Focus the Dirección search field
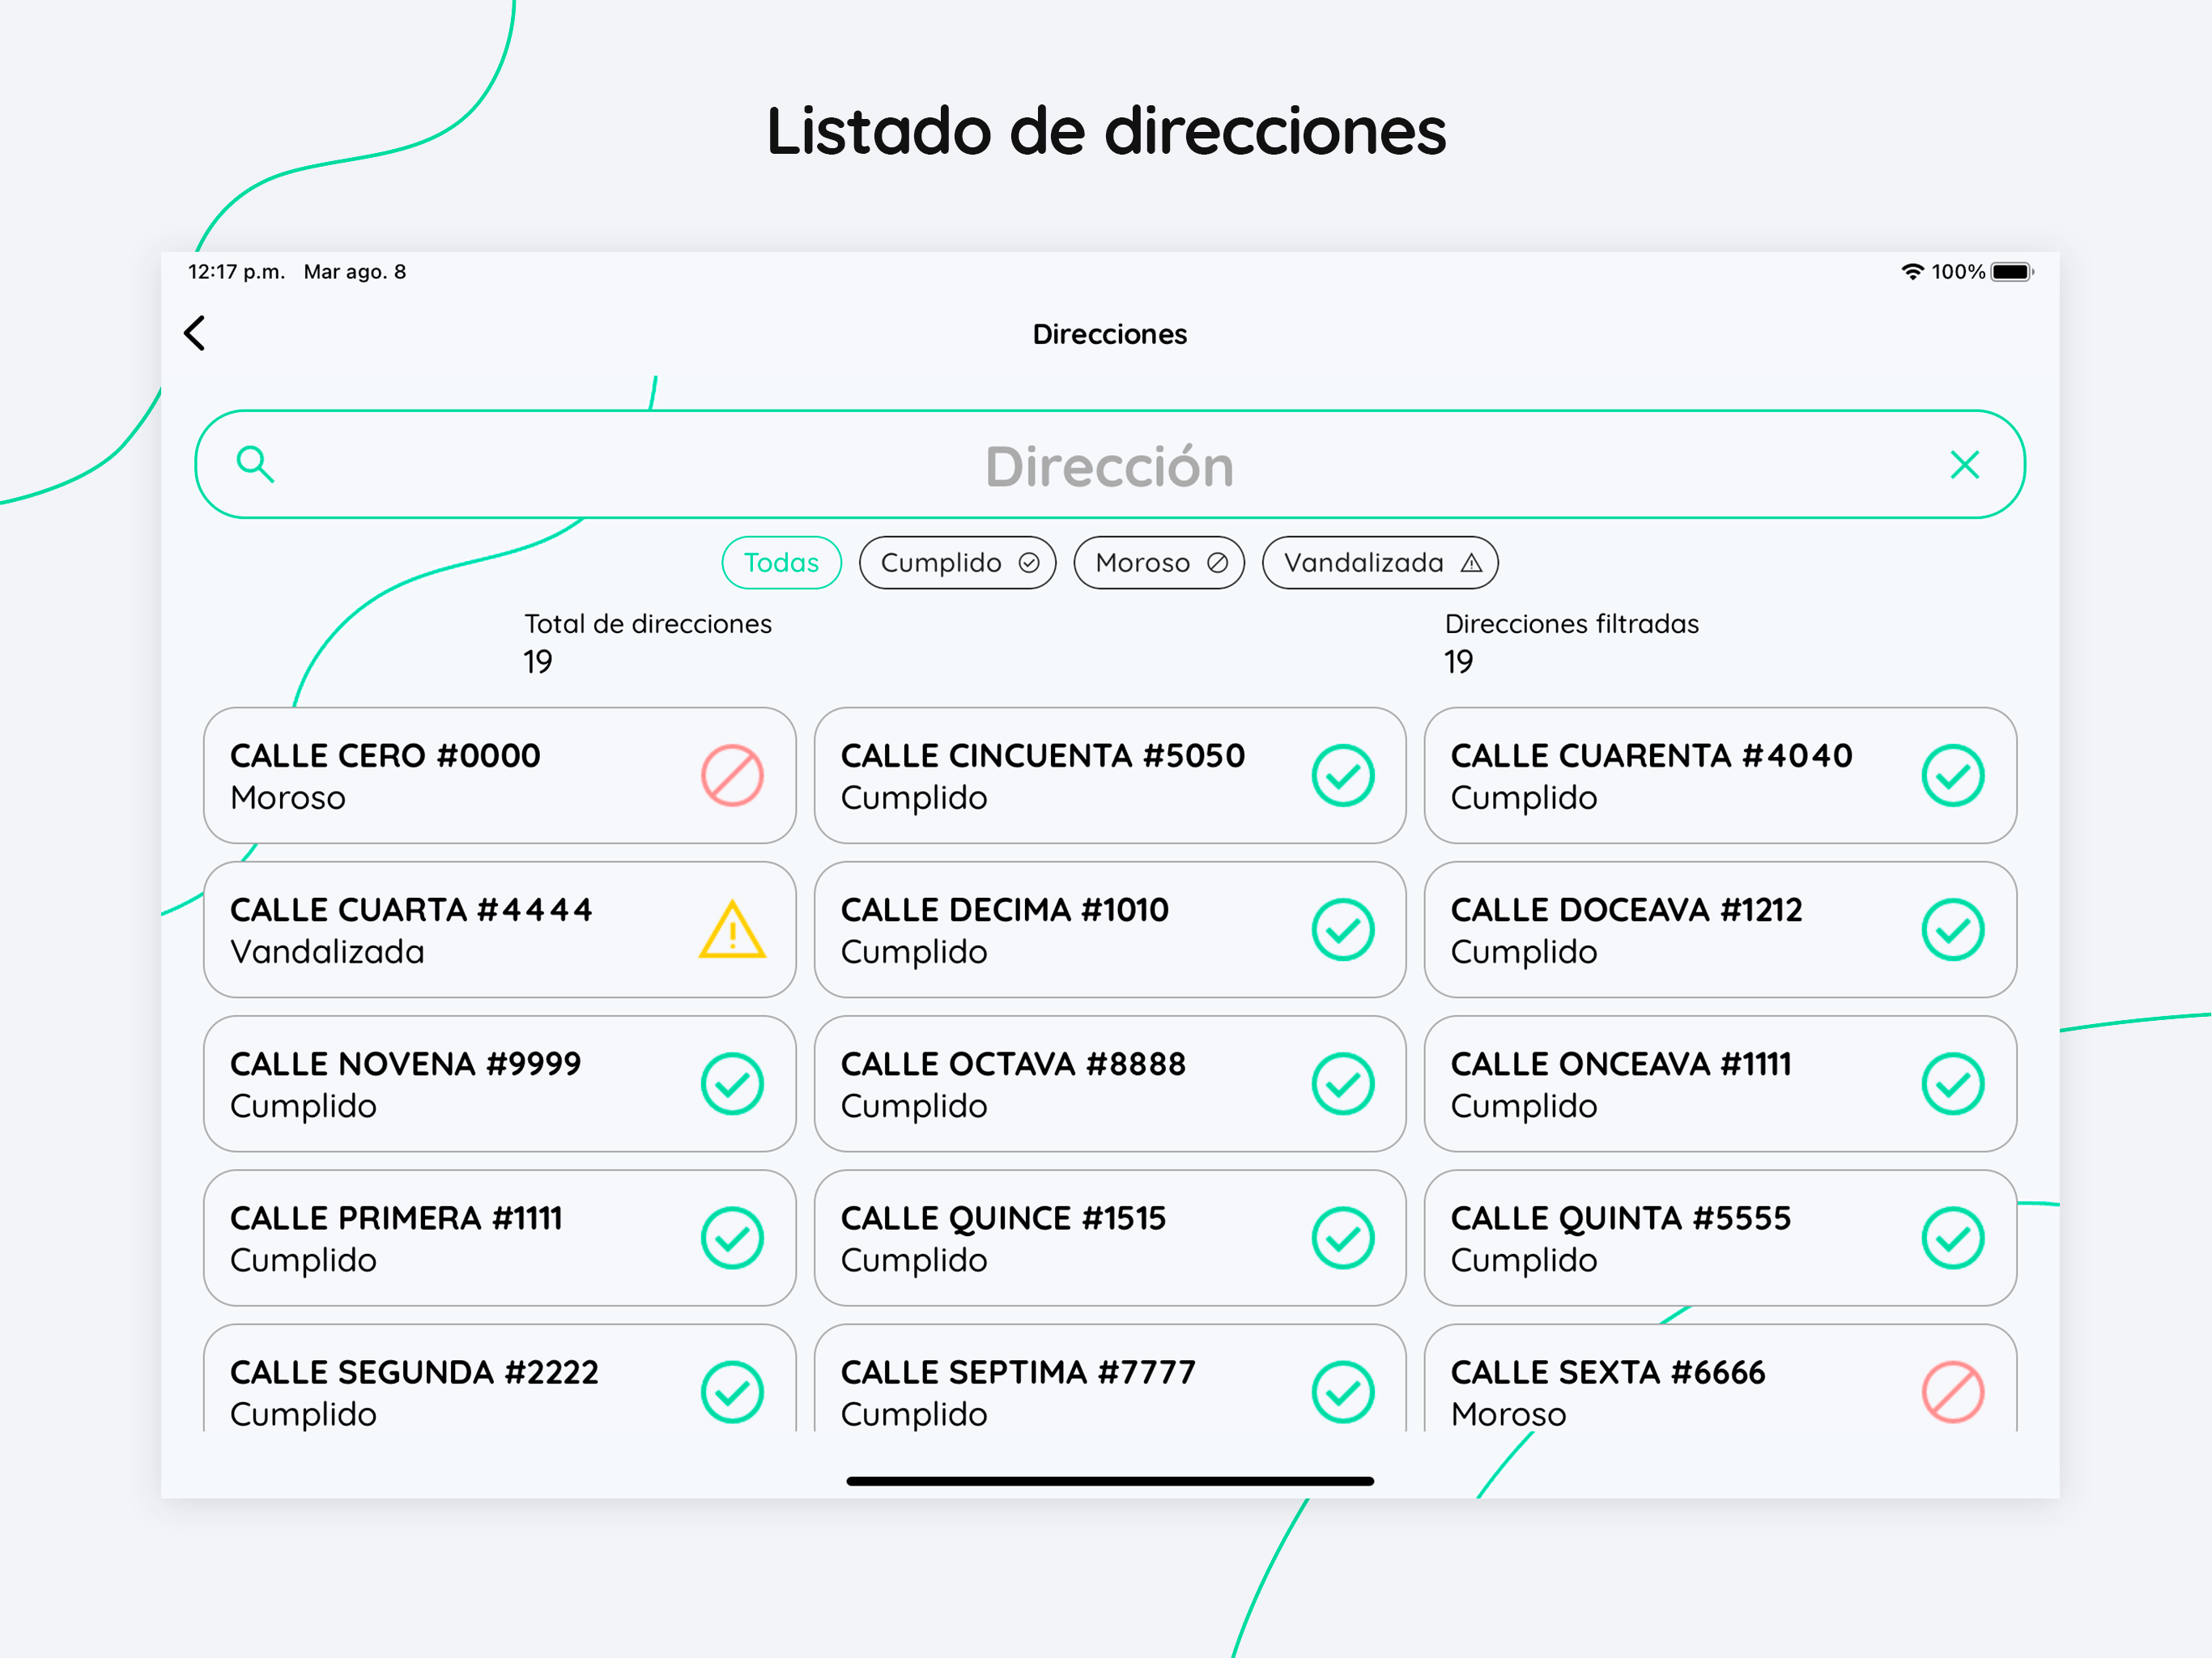Viewport: 2212px width, 1658px height. pos(1109,465)
